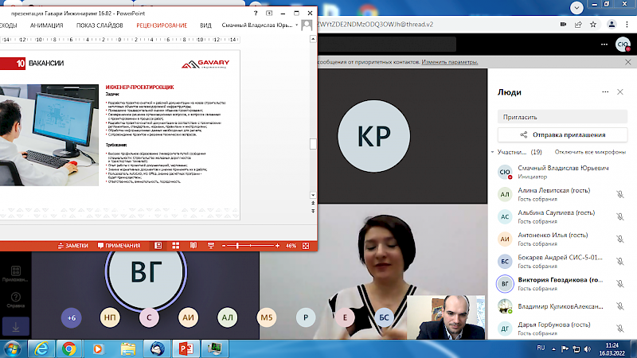This screenshot has width=637, height=358.
Task: Toggle microphone for Алина Левитская
Action: pyautogui.click(x=619, y=193)
